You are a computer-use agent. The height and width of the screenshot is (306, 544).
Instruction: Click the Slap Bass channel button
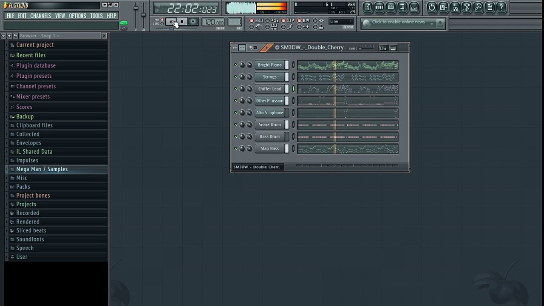[x=270, y=148]
